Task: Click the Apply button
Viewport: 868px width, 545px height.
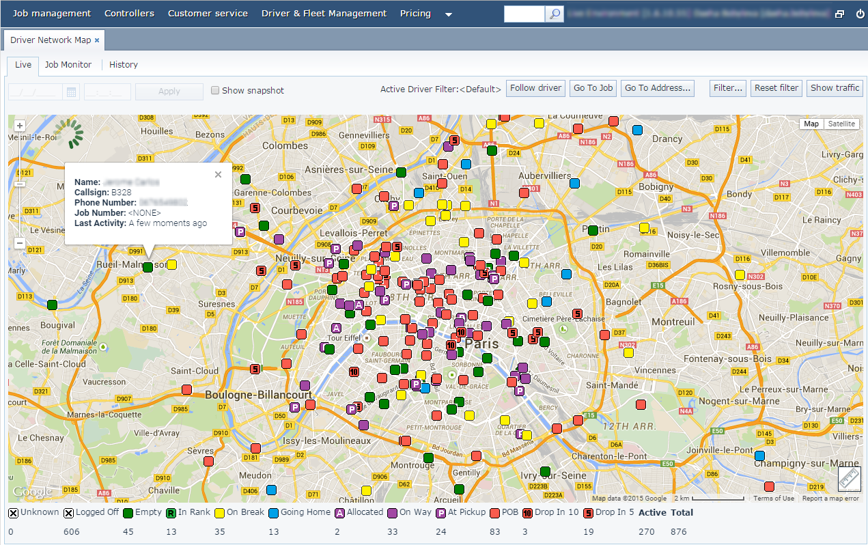Action: pyautogui.click(x=169, y=92)
